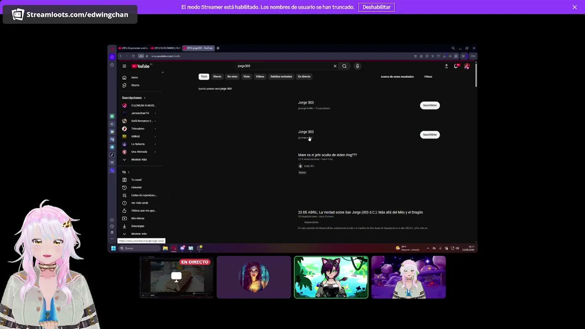Clear the search box with the X
The image size is (585, 329).
click(x=335, y=66)
